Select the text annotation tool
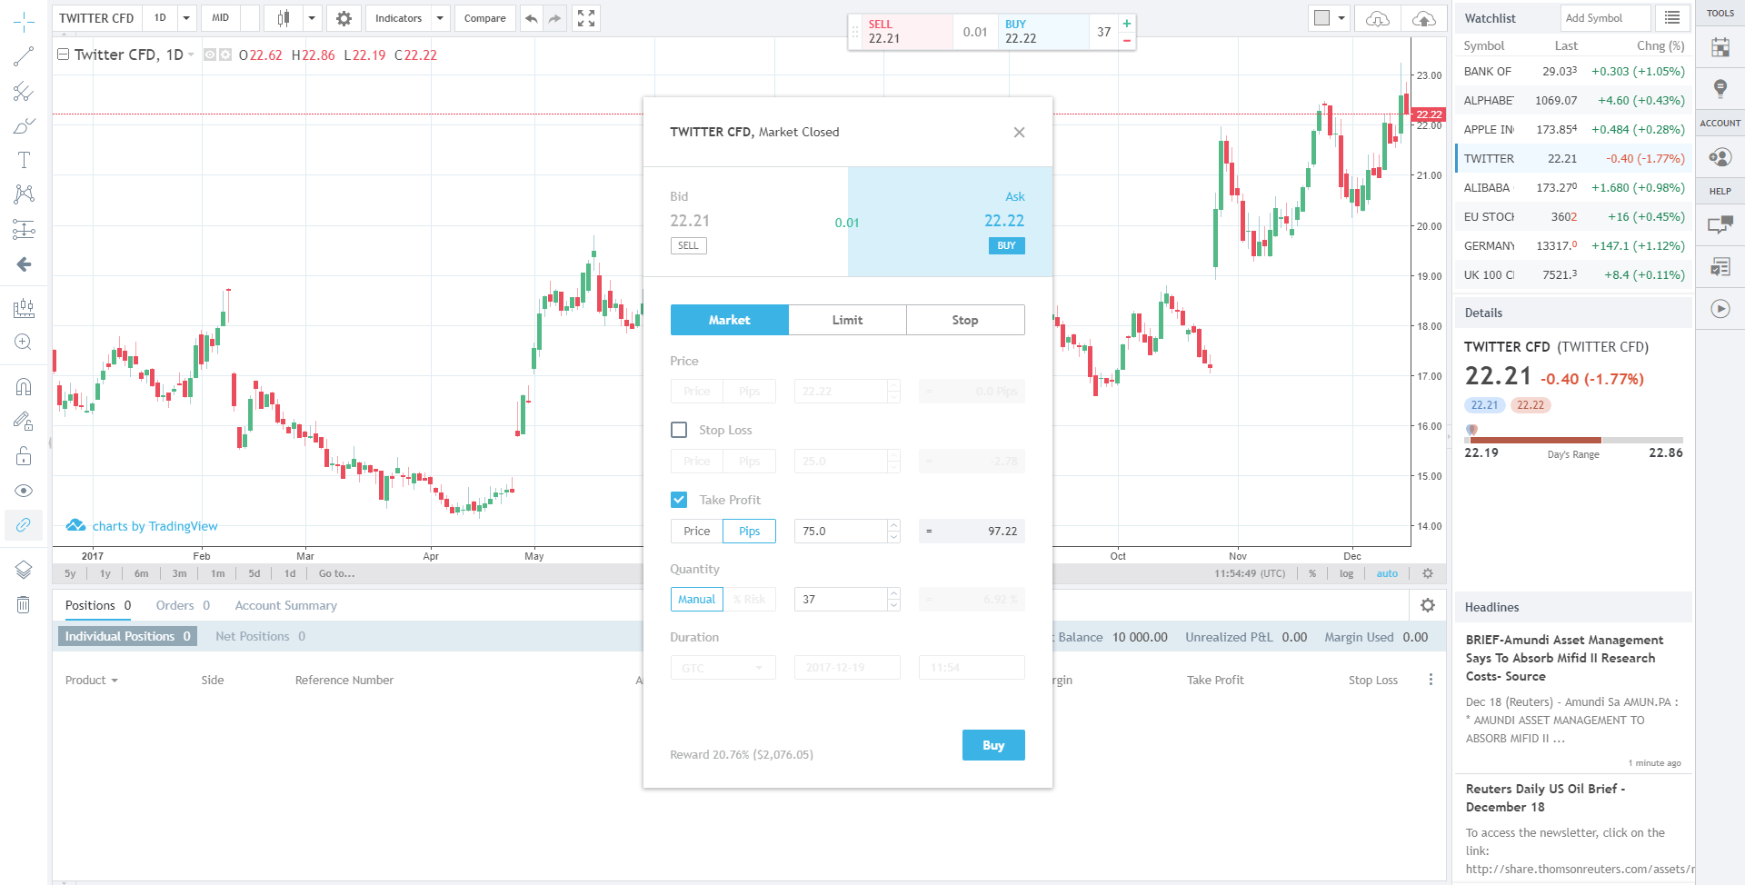 pos(24,160)
